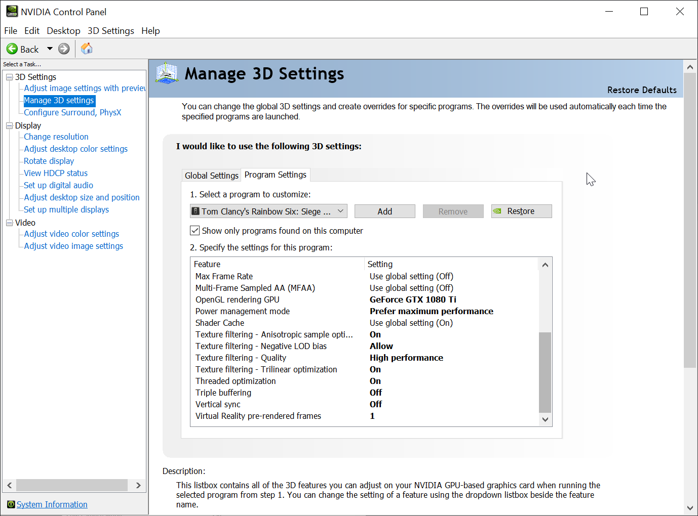Click the Forward arrow icon in toolbar
The width and height of the screenshot is (698, 516).
(64, 49)
